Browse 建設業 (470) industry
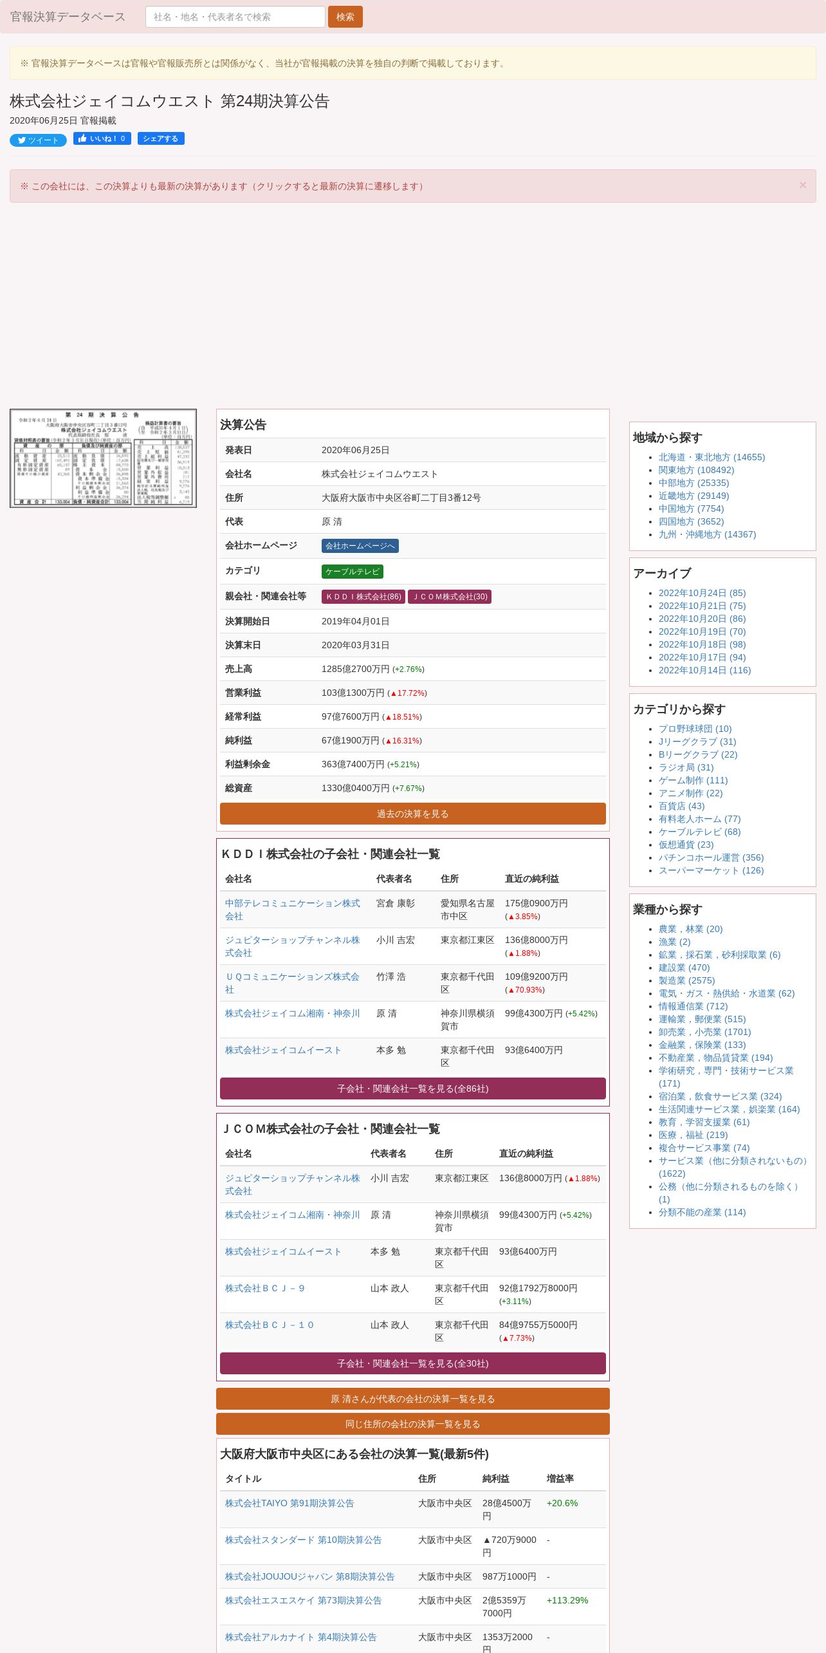 (x=684, y=967)
